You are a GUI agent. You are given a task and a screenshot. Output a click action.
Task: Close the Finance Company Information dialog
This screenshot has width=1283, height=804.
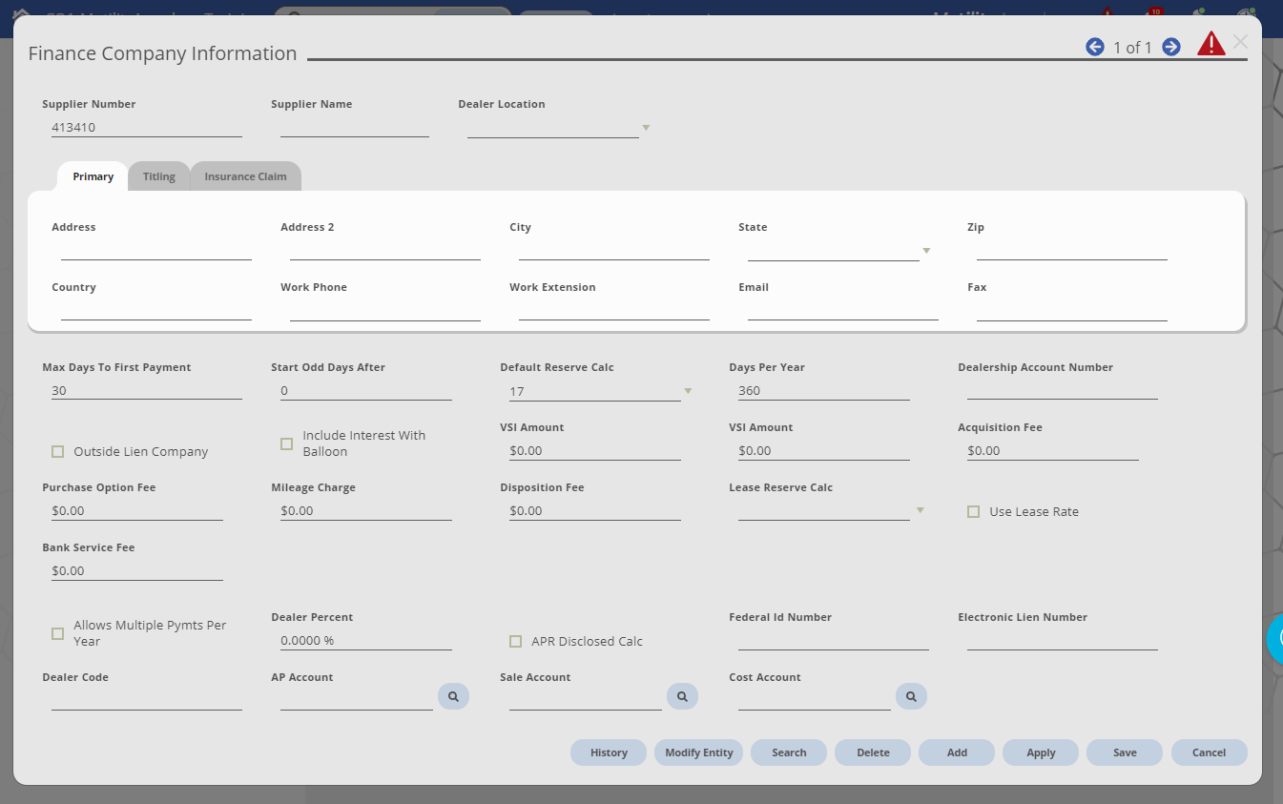point(1240,41)
